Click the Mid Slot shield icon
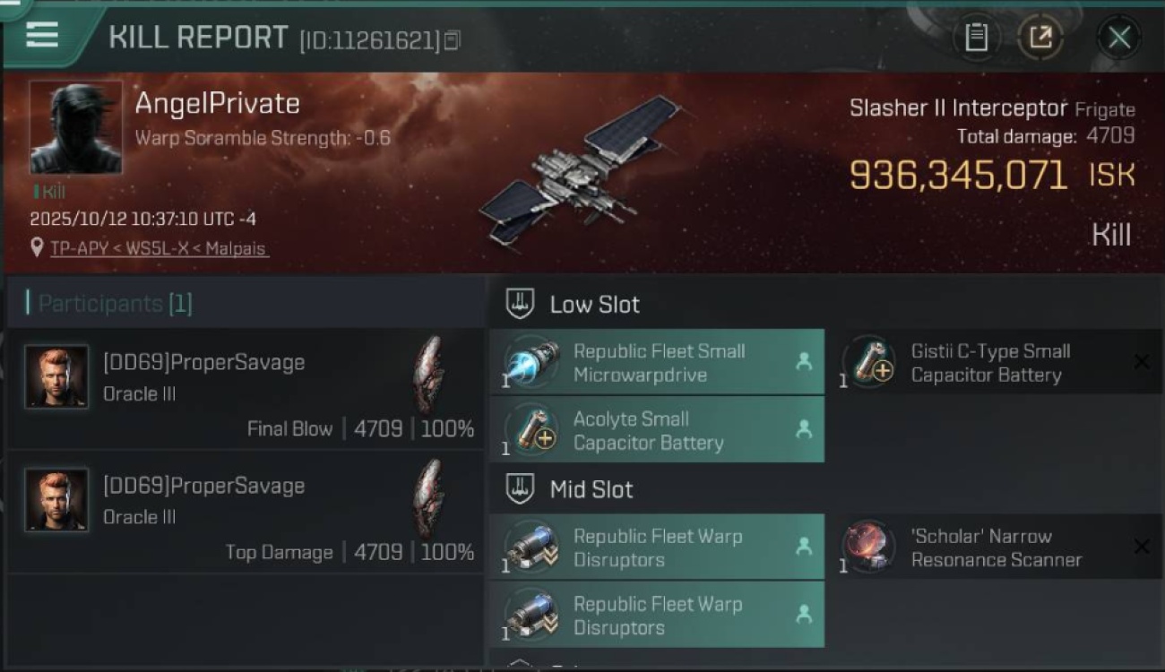Screen dimensions: 1165x672 click(x=520, y=489)
